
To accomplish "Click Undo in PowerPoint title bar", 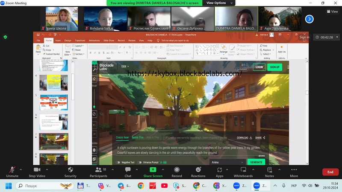I will click(43, 35).
